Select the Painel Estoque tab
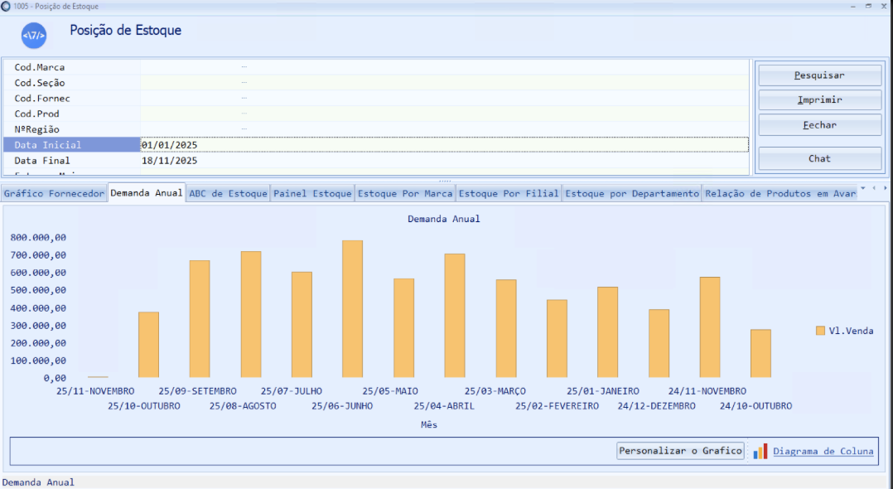The width and height of the screenshot is (893, 489). click(x=312, y=194)
